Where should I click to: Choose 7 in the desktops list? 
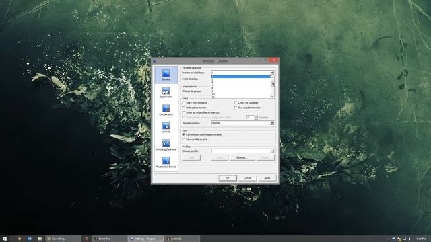(241, 85)
